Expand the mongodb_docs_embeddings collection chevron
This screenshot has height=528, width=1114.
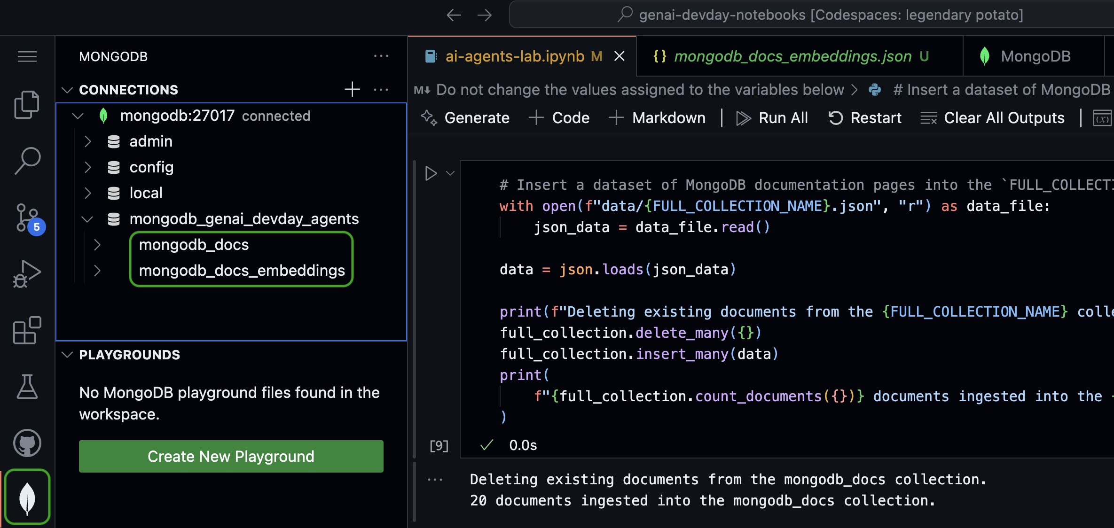click(97, 271)
